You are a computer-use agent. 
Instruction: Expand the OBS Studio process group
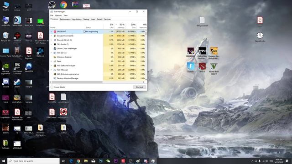[52, 44]
